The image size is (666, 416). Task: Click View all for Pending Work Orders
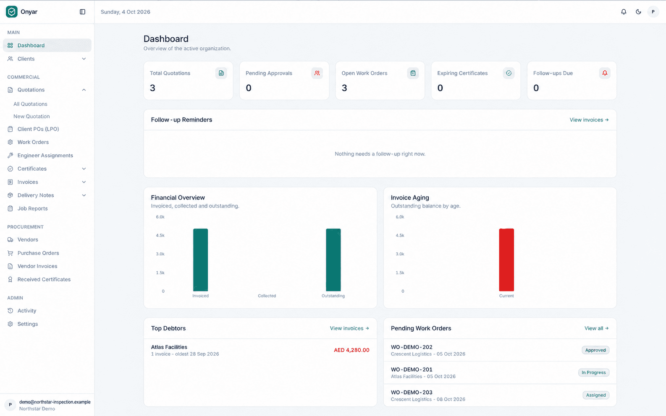597,328
